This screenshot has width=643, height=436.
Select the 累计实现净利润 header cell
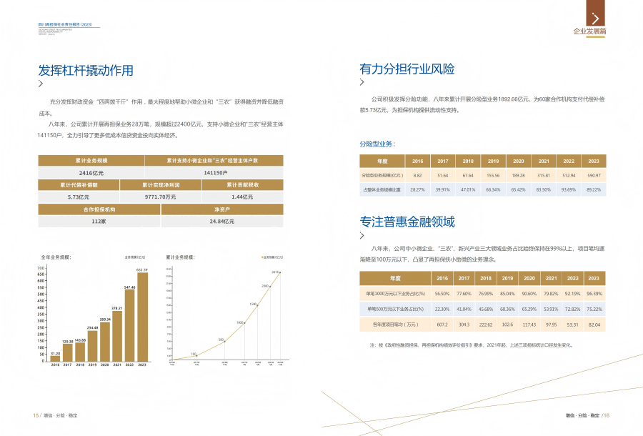(x=161, y=185)
